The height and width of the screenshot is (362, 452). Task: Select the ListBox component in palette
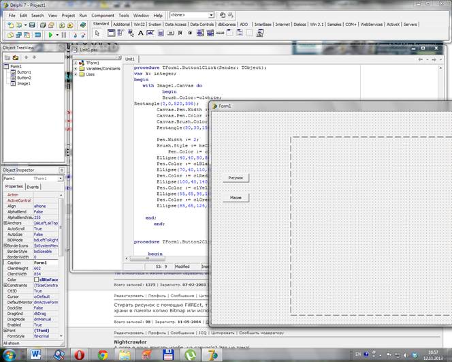click(x=200, y=33)
